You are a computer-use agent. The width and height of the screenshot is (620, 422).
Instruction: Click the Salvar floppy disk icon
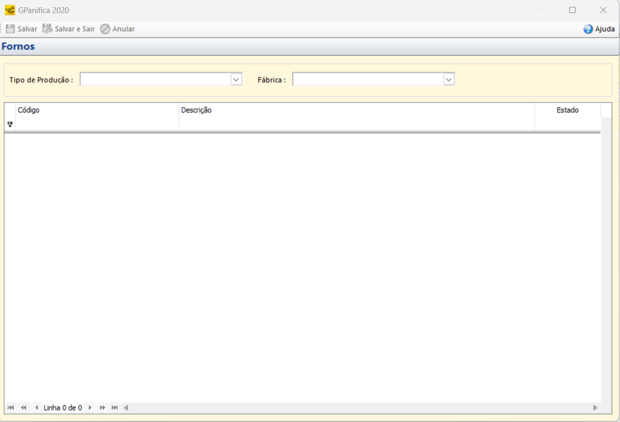pyautogui.click(x=10, y=29)
